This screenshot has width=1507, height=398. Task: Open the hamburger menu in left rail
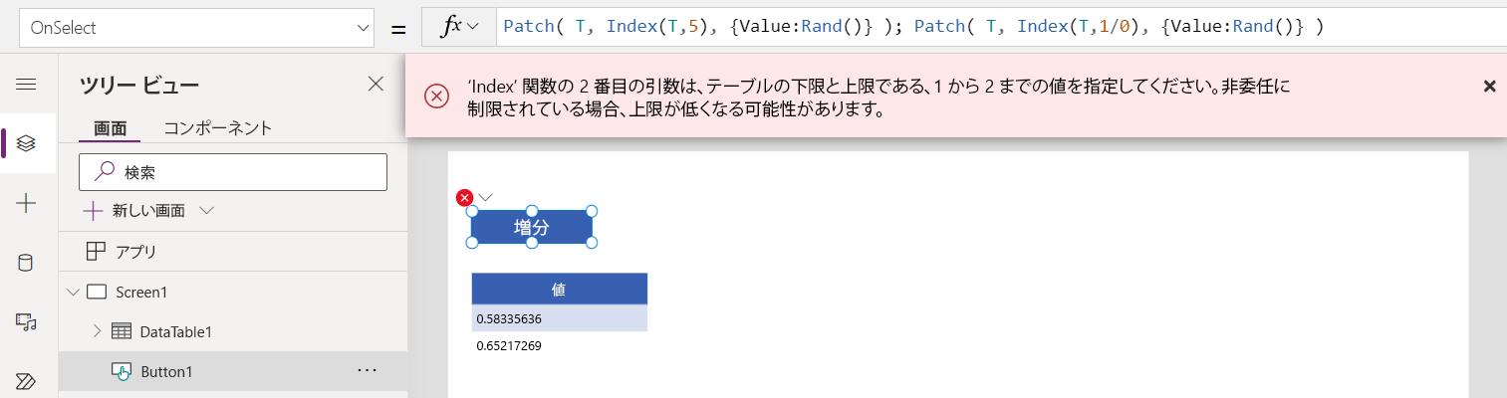[x=27, y=85]
